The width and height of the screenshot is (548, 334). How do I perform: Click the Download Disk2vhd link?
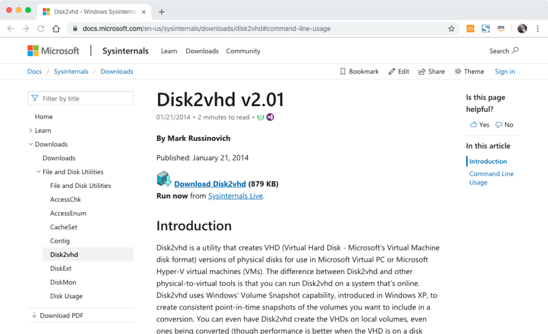[210, 184]
